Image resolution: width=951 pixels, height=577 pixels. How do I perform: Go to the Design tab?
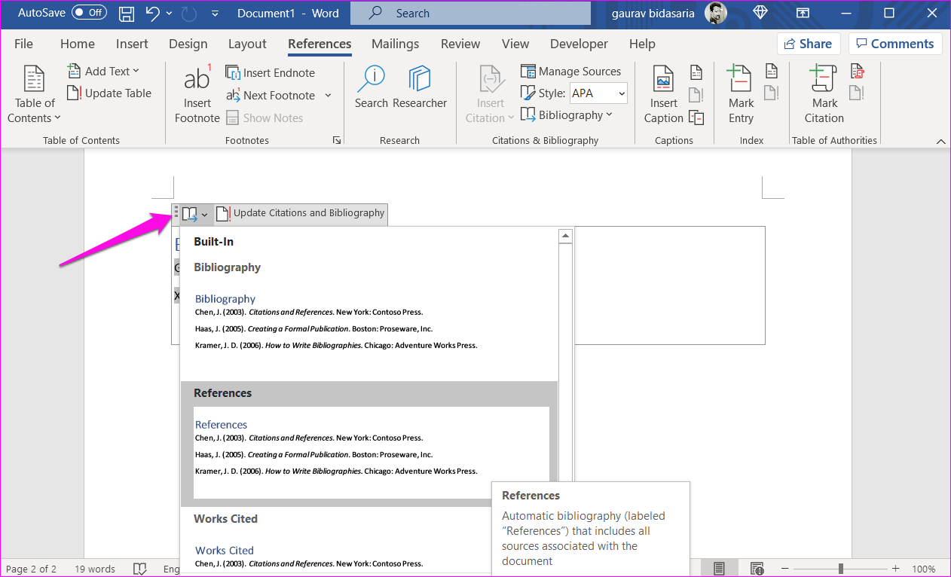[188, 44]
